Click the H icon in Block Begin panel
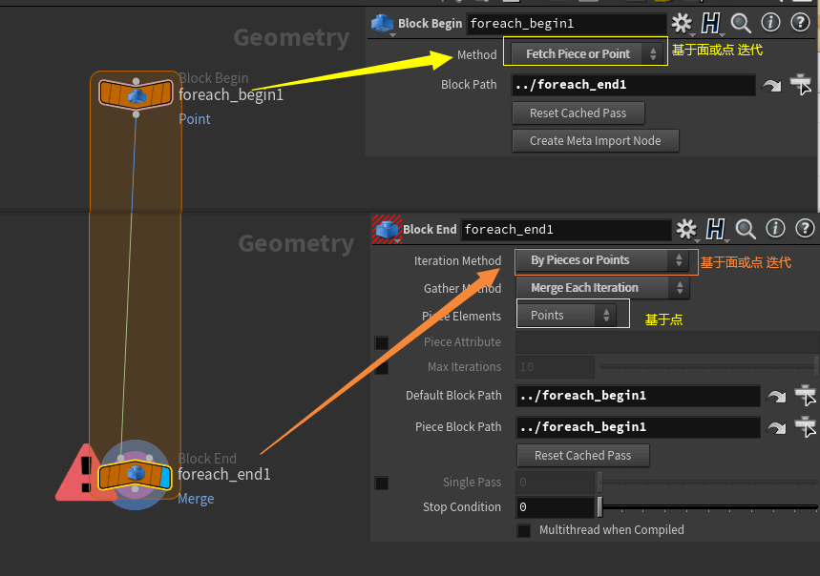 710,23
